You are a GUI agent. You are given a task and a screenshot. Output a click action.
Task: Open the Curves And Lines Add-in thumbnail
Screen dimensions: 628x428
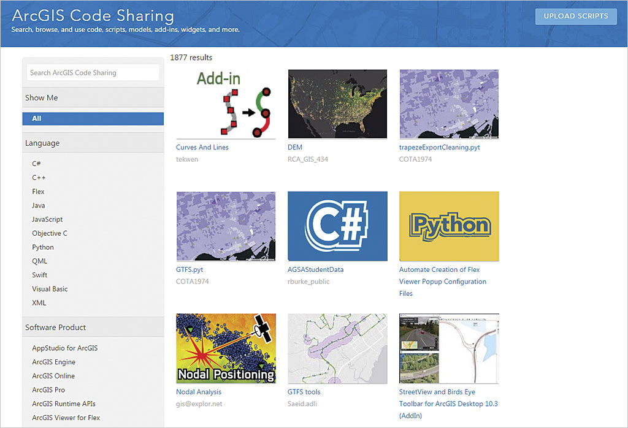pos(226,103)
